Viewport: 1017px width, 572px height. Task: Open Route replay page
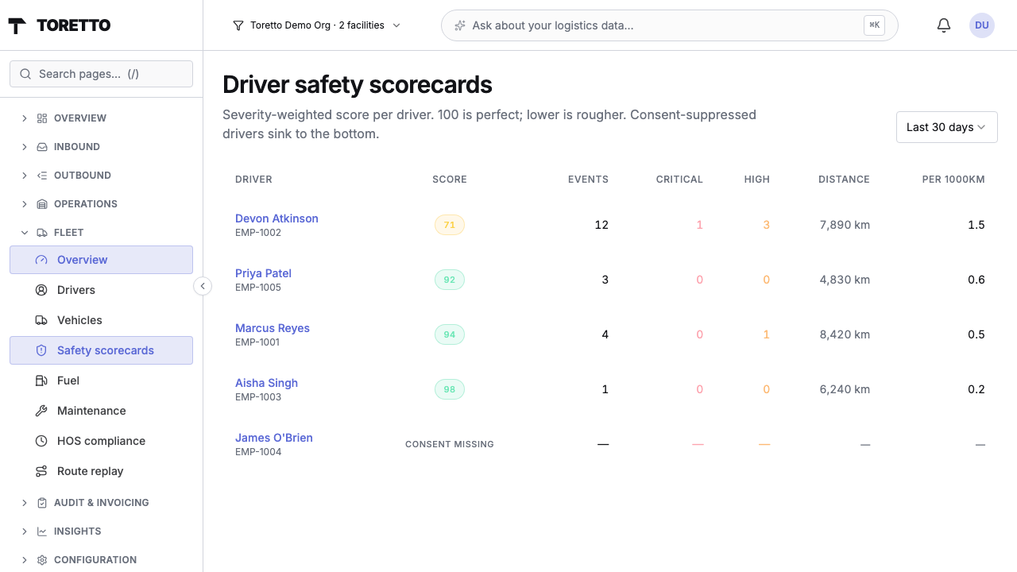point(101,471)
